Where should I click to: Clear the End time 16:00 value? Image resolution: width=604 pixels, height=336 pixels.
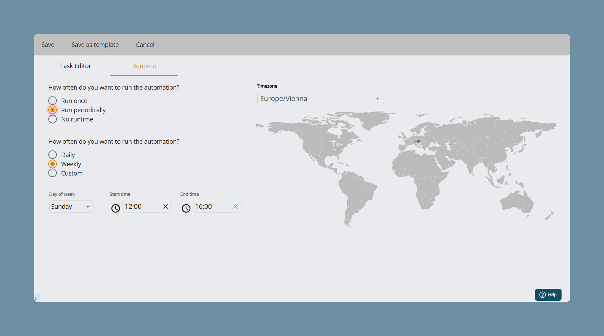[x=236, y=206]
